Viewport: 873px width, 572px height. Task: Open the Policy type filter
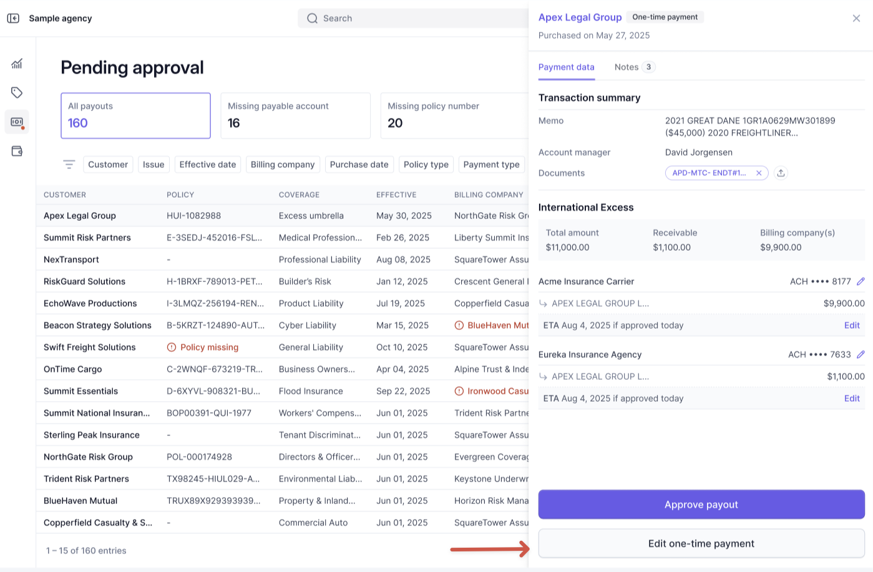click(x=426, y=164)
